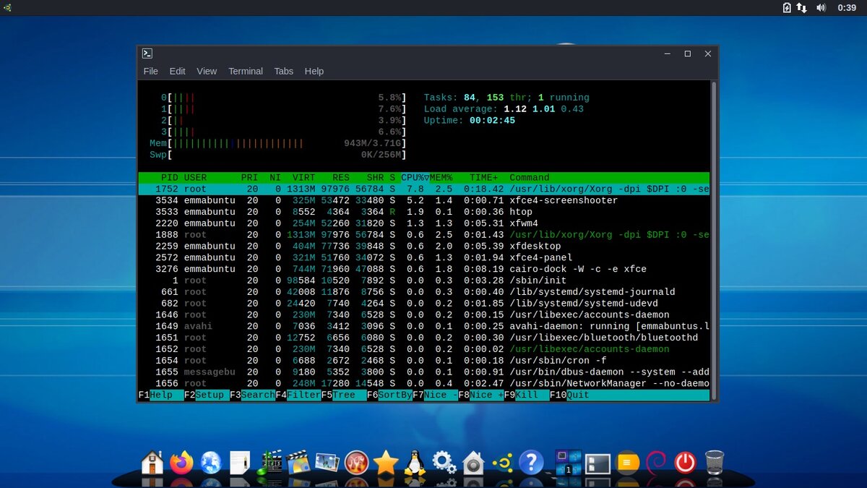
Task: Open the gears system settings dock icon
Action: (x=444, y=462)
